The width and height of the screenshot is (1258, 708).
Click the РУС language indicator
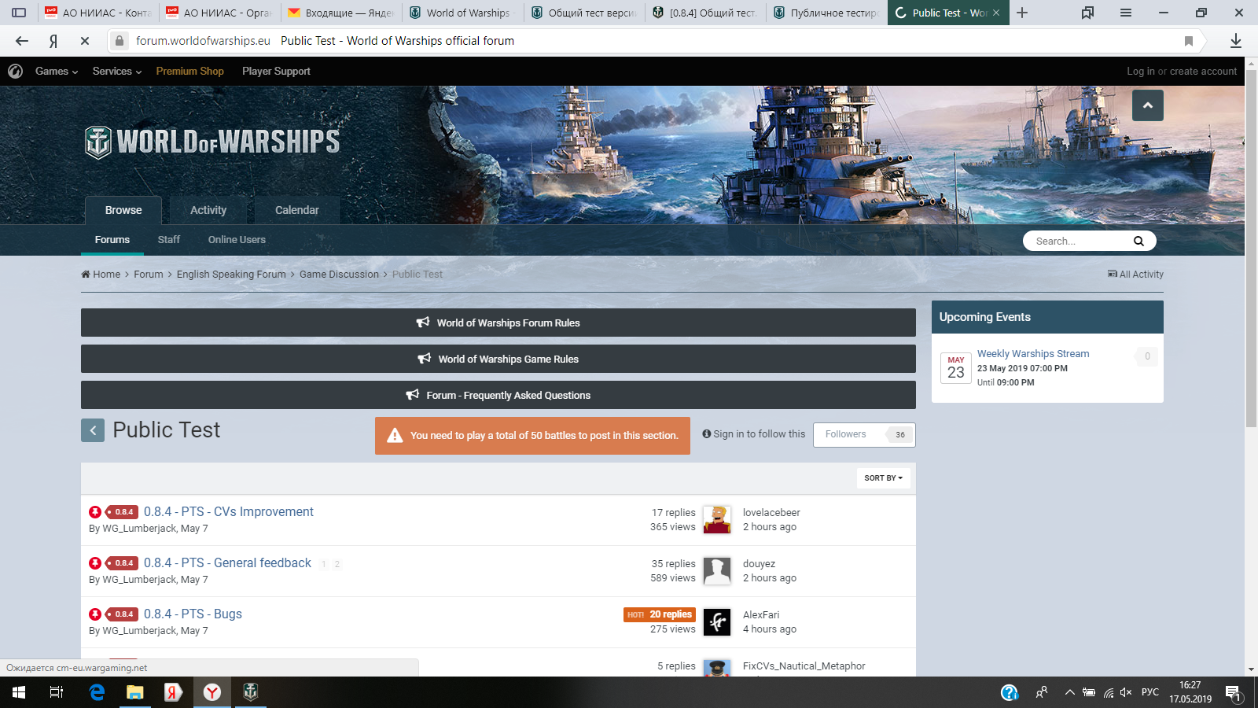pos(1150,692)
